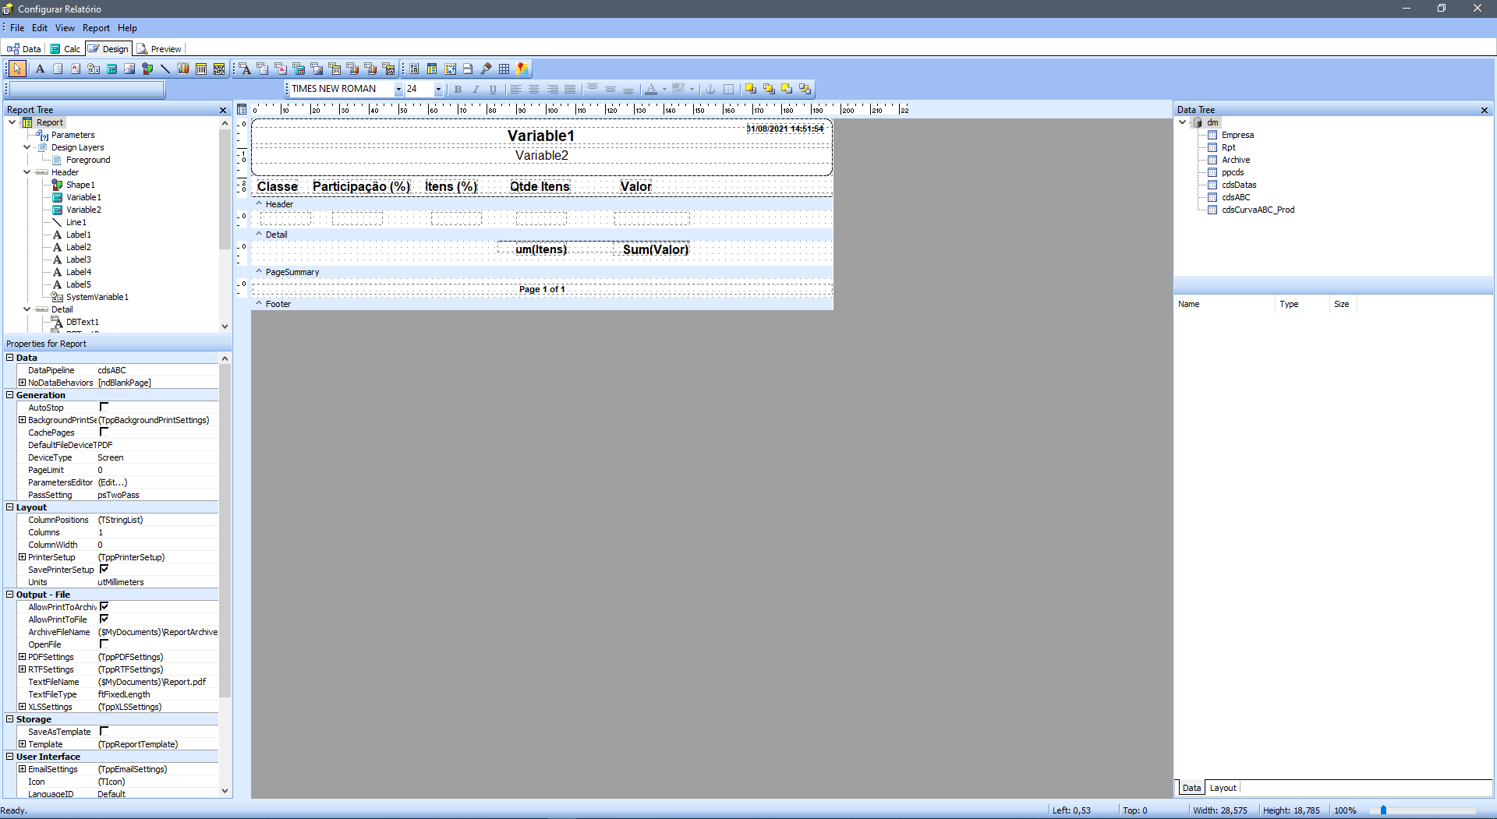Image resolution: width=1497 pixels, height=819 pixels.
Task: Switch to the Preview tab
Action: click(x=159, y=49)
